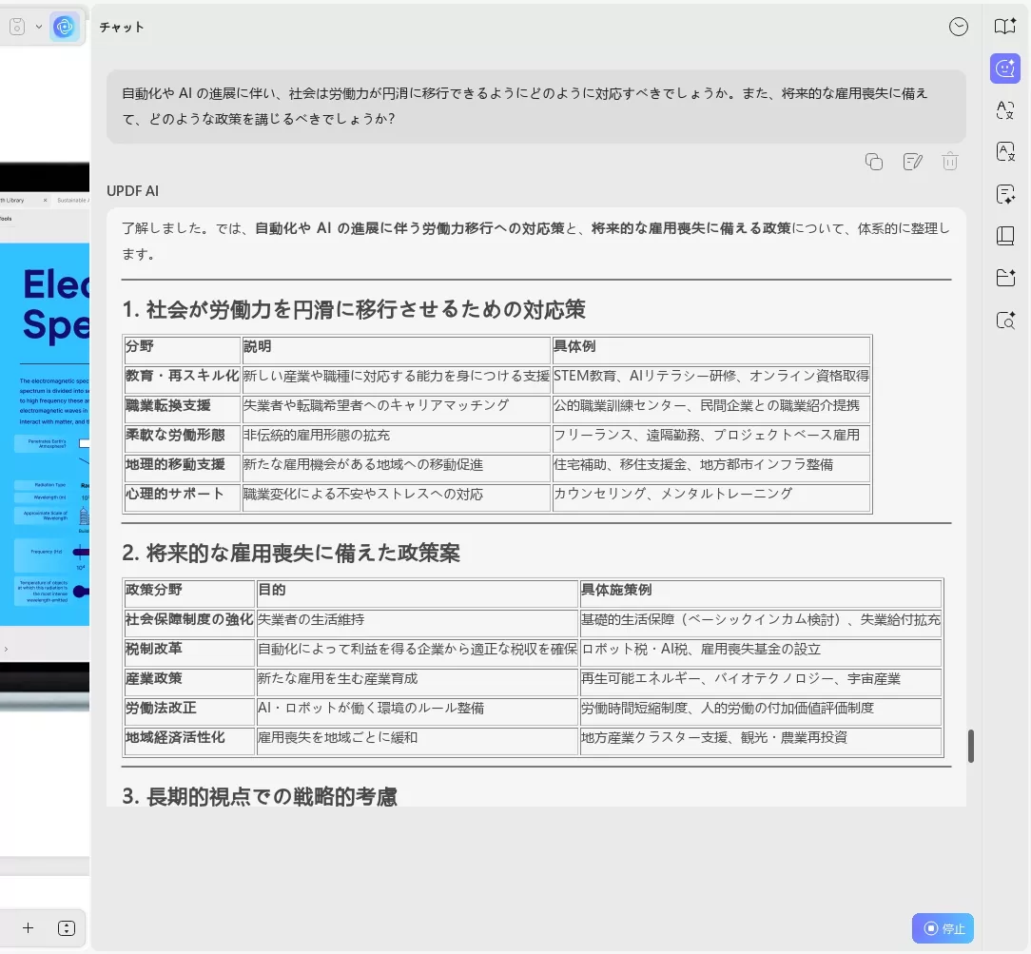The height and width of the screenshot is (954, 1031).
Task: Click cell '産業政策'
Action: (x=189, y=681)
